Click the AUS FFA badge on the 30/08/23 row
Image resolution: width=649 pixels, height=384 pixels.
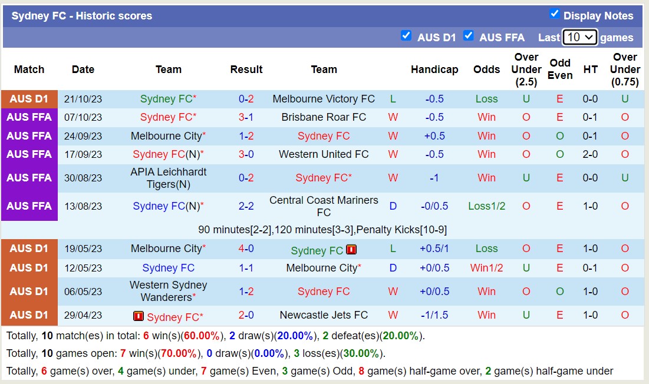coord(29,177)
